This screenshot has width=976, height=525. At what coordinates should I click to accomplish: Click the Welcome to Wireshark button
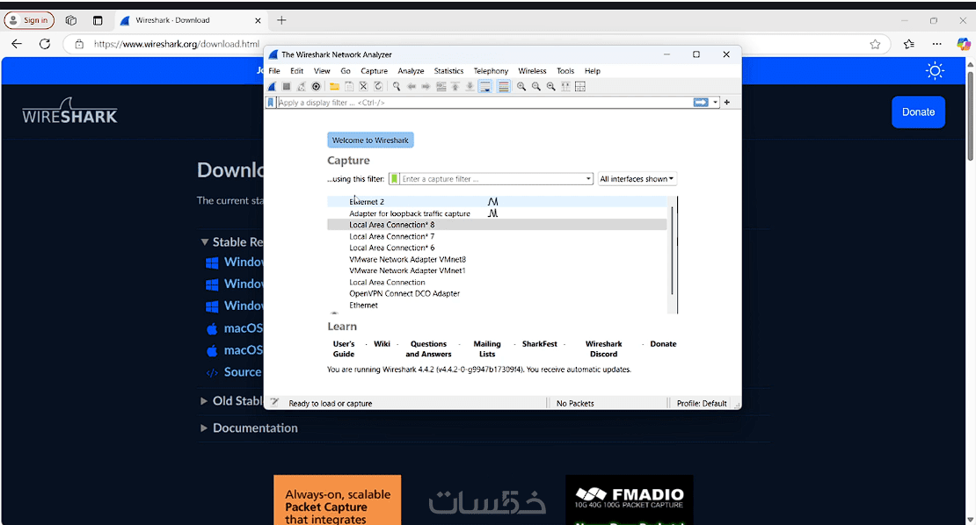point(370,140)
